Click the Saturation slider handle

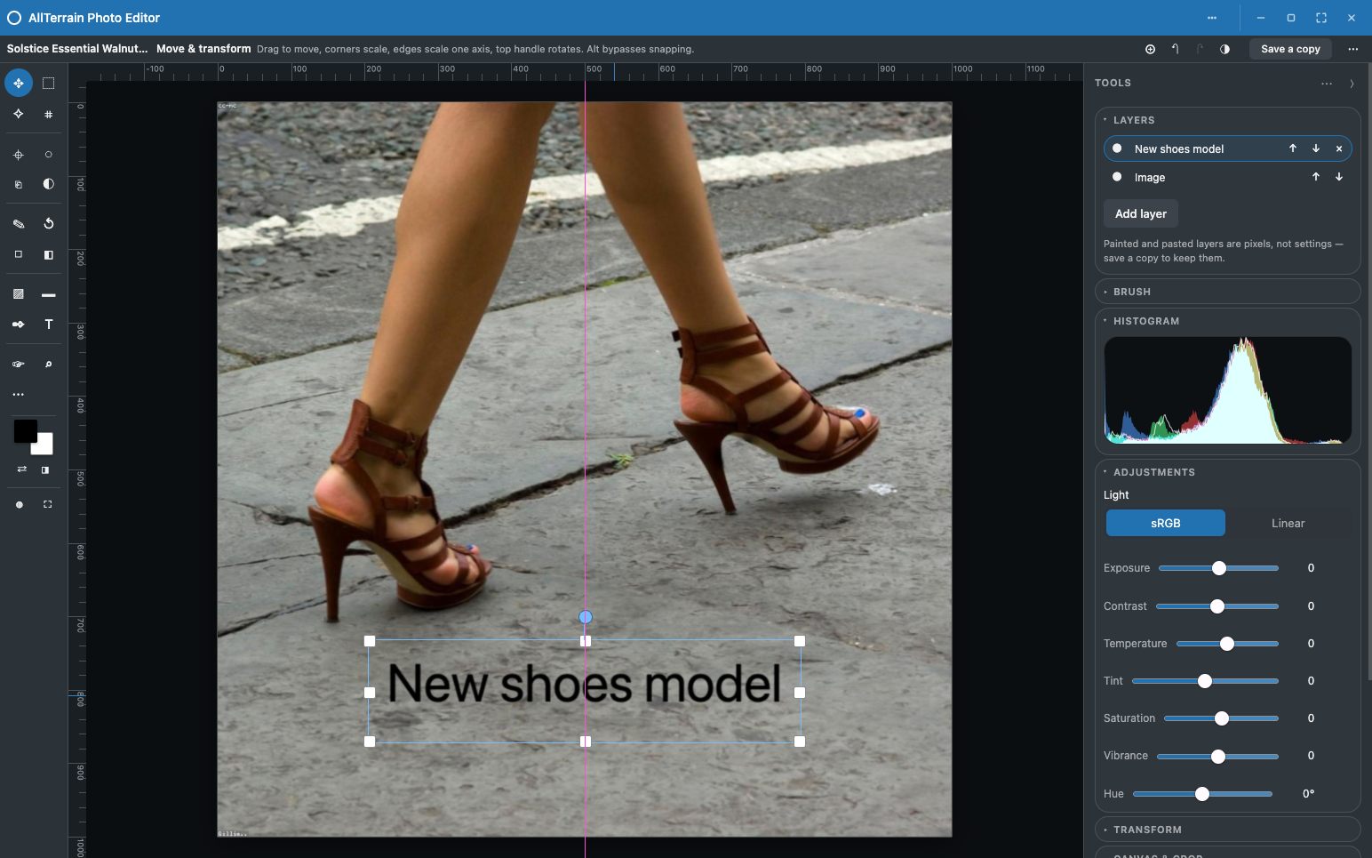coord(1222,718)
